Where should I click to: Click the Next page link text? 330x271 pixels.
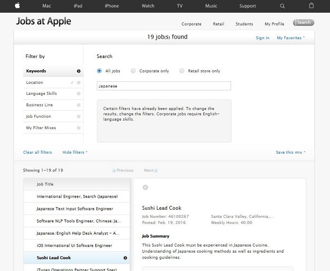tap(148, 170)
